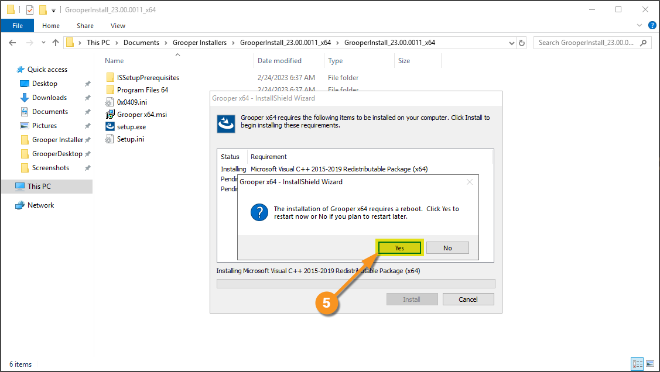Switch to large icons view
Image resolution: width=660 pixels, height=372 pixels.
[x=650, y=364]
